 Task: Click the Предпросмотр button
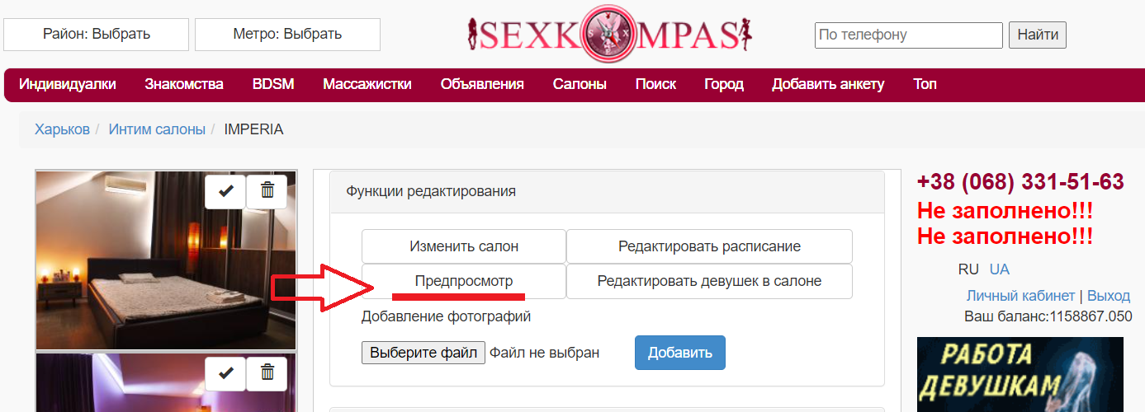[x=463, y=281]
